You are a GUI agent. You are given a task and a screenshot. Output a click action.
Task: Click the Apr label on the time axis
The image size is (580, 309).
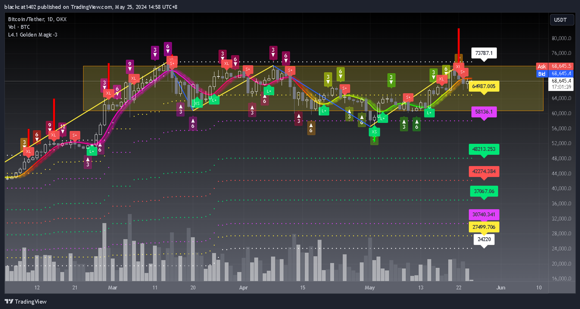pos(243,288)
